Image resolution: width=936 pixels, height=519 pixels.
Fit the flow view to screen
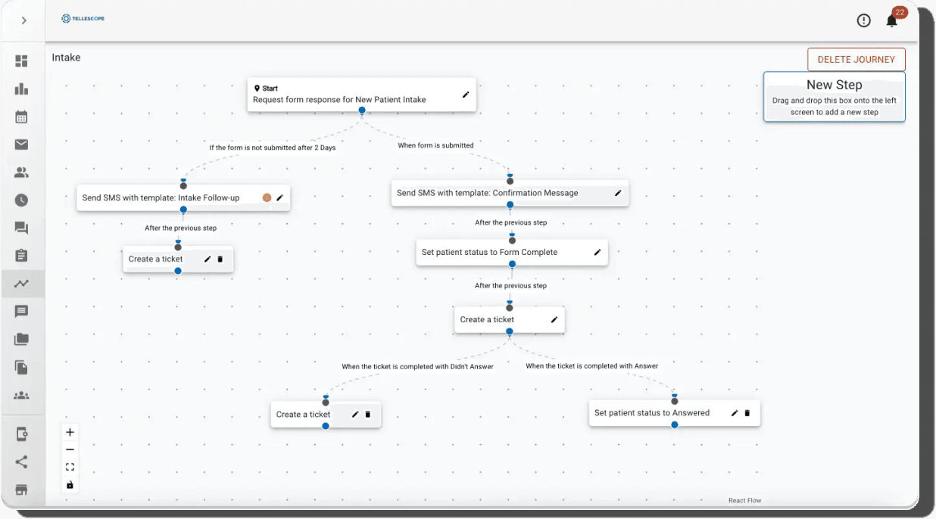click(70, 467)
